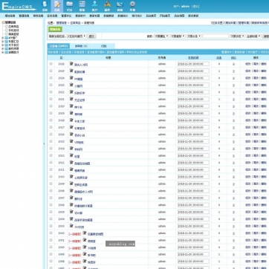
Task: Open the 模板 (Templates) top navigation icon
Action: coord(82,6)
